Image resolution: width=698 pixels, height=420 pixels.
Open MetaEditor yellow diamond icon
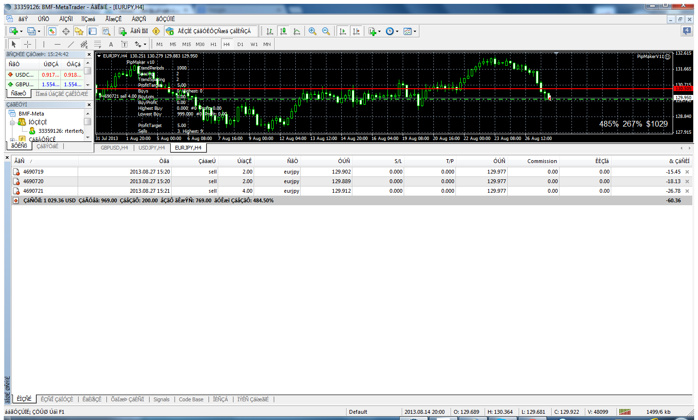coord(156,31)
